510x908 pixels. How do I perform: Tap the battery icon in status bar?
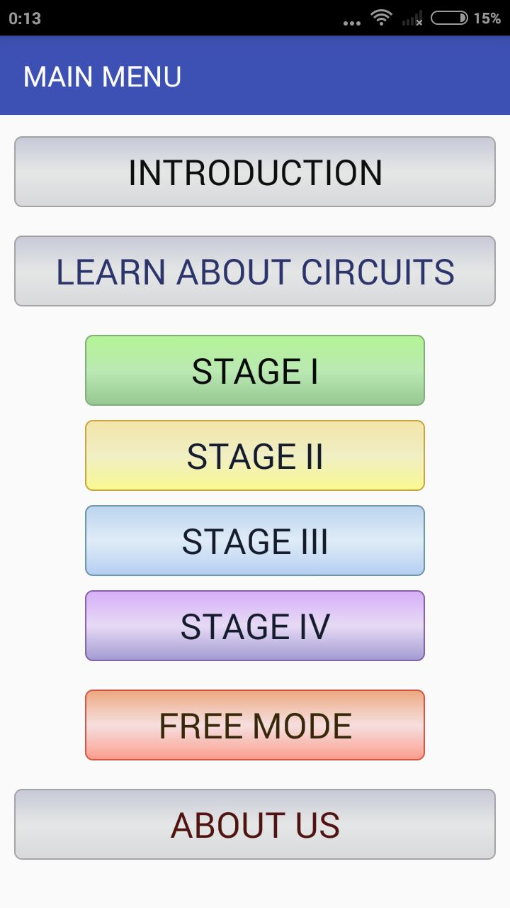pos(449,18)
